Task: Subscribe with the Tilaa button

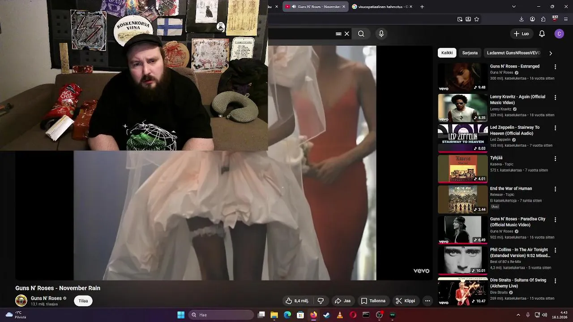Action: point(83,301)
